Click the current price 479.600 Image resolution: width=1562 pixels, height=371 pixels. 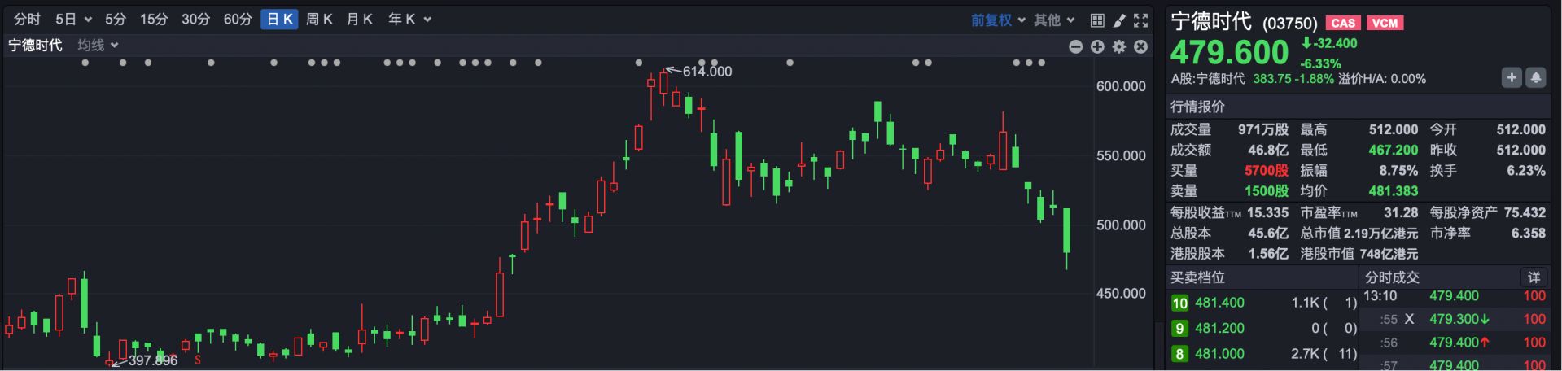click(1229, 53)
